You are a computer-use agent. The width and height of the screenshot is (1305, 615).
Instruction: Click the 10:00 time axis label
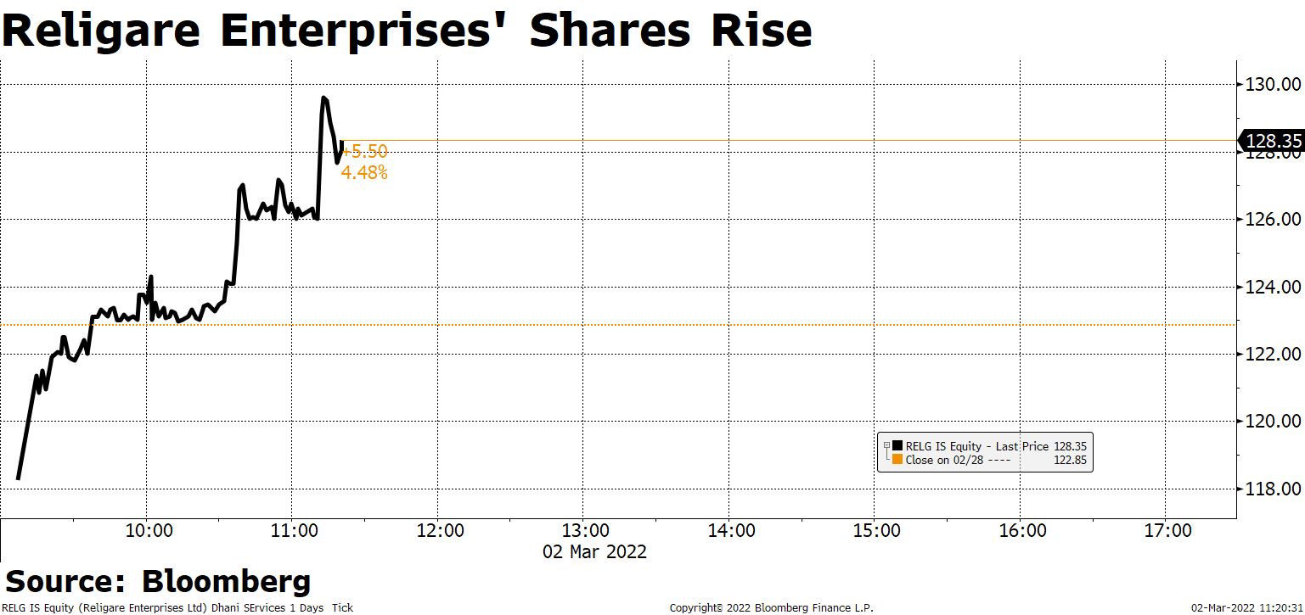click(x=148, y=531)
